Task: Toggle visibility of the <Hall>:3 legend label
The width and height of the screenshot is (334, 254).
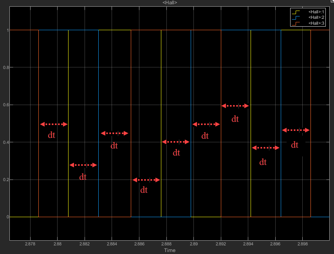Action: [317, 24]
